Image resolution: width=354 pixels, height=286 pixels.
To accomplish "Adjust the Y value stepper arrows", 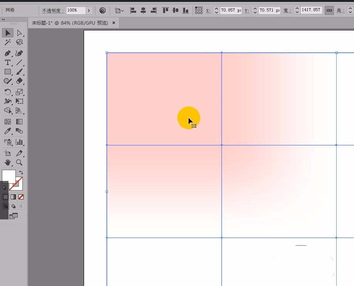I will tap(255, 10).
